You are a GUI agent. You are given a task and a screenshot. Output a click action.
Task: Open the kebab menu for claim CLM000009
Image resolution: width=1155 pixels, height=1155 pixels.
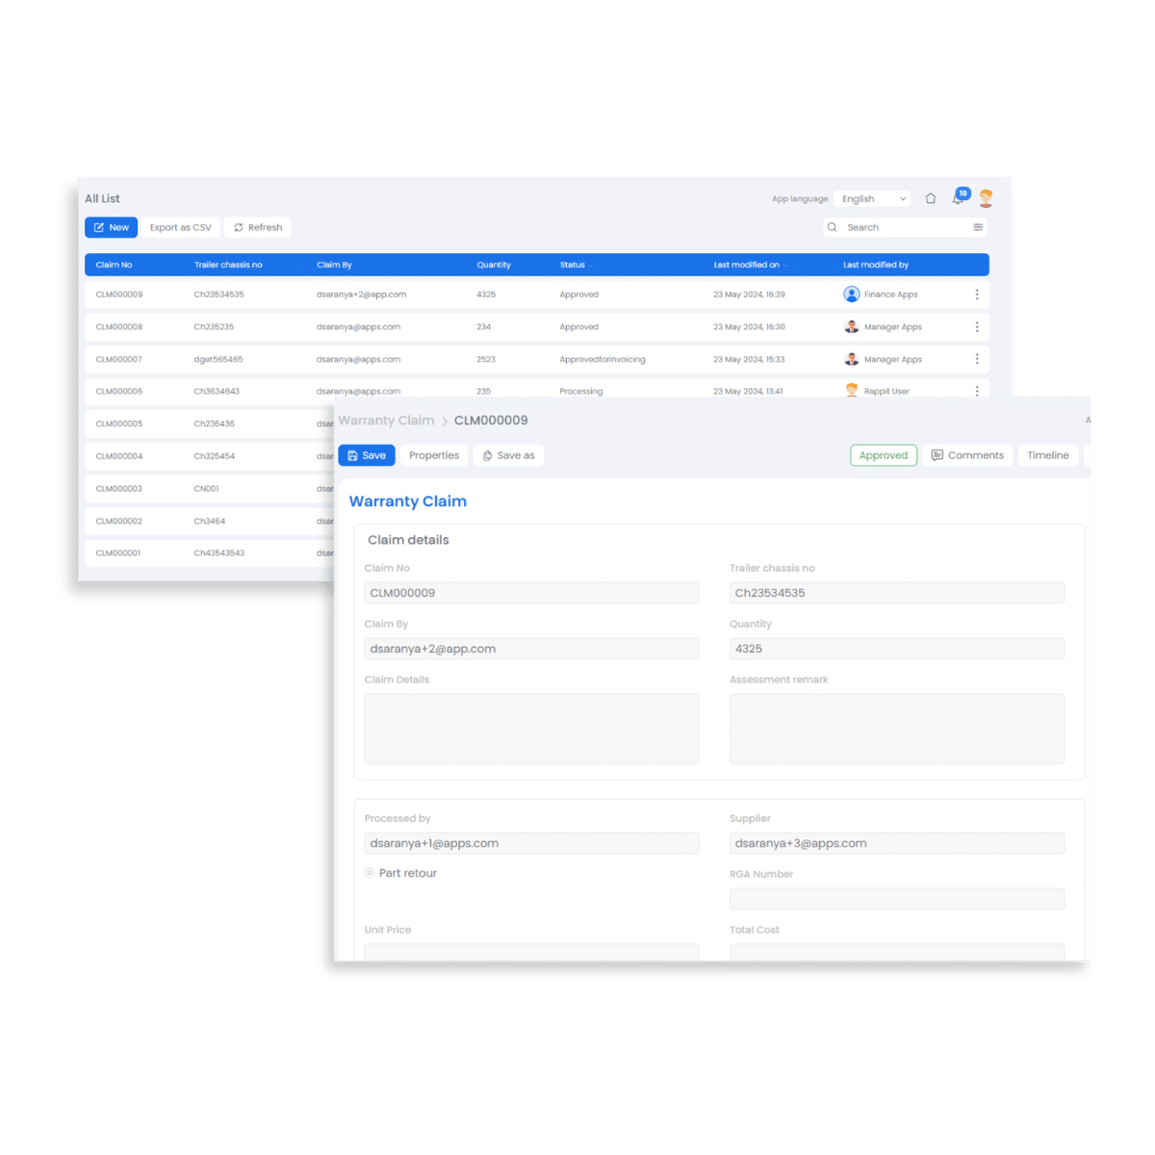tap(977, 295)
